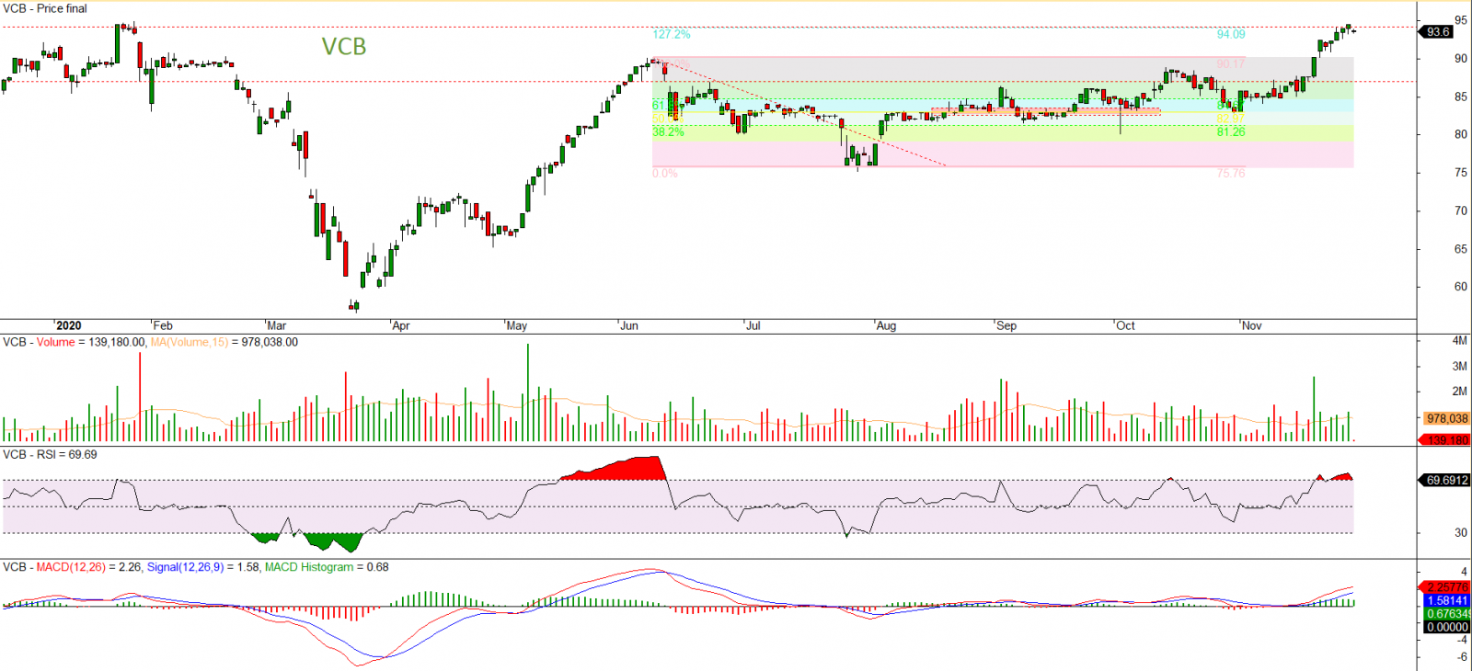The width and height of the screenshot is (1472, 671).
Task: Click the 2M volume axis label
Action: pos(1460,392)
